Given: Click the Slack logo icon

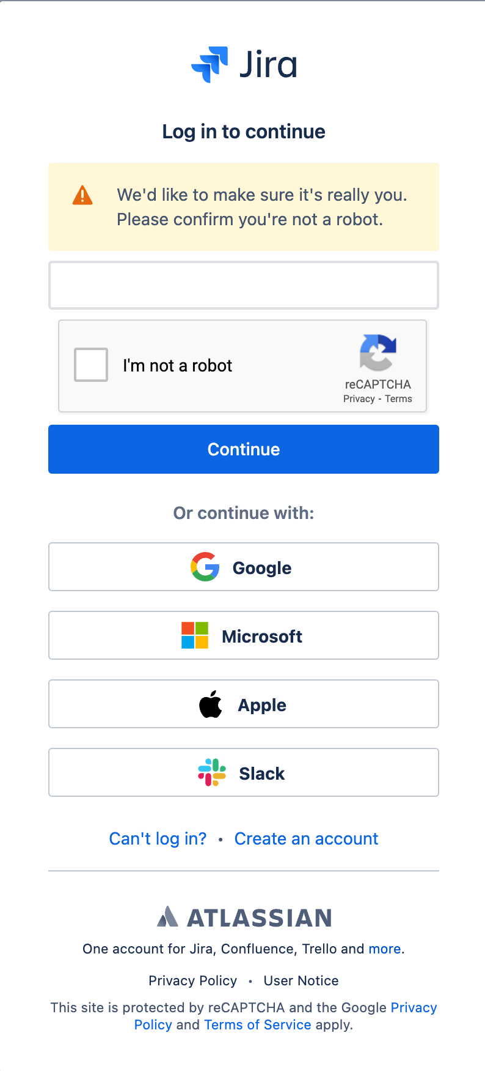Looking at the screenshot, I should pyautogui.click(x=212, y=772).
